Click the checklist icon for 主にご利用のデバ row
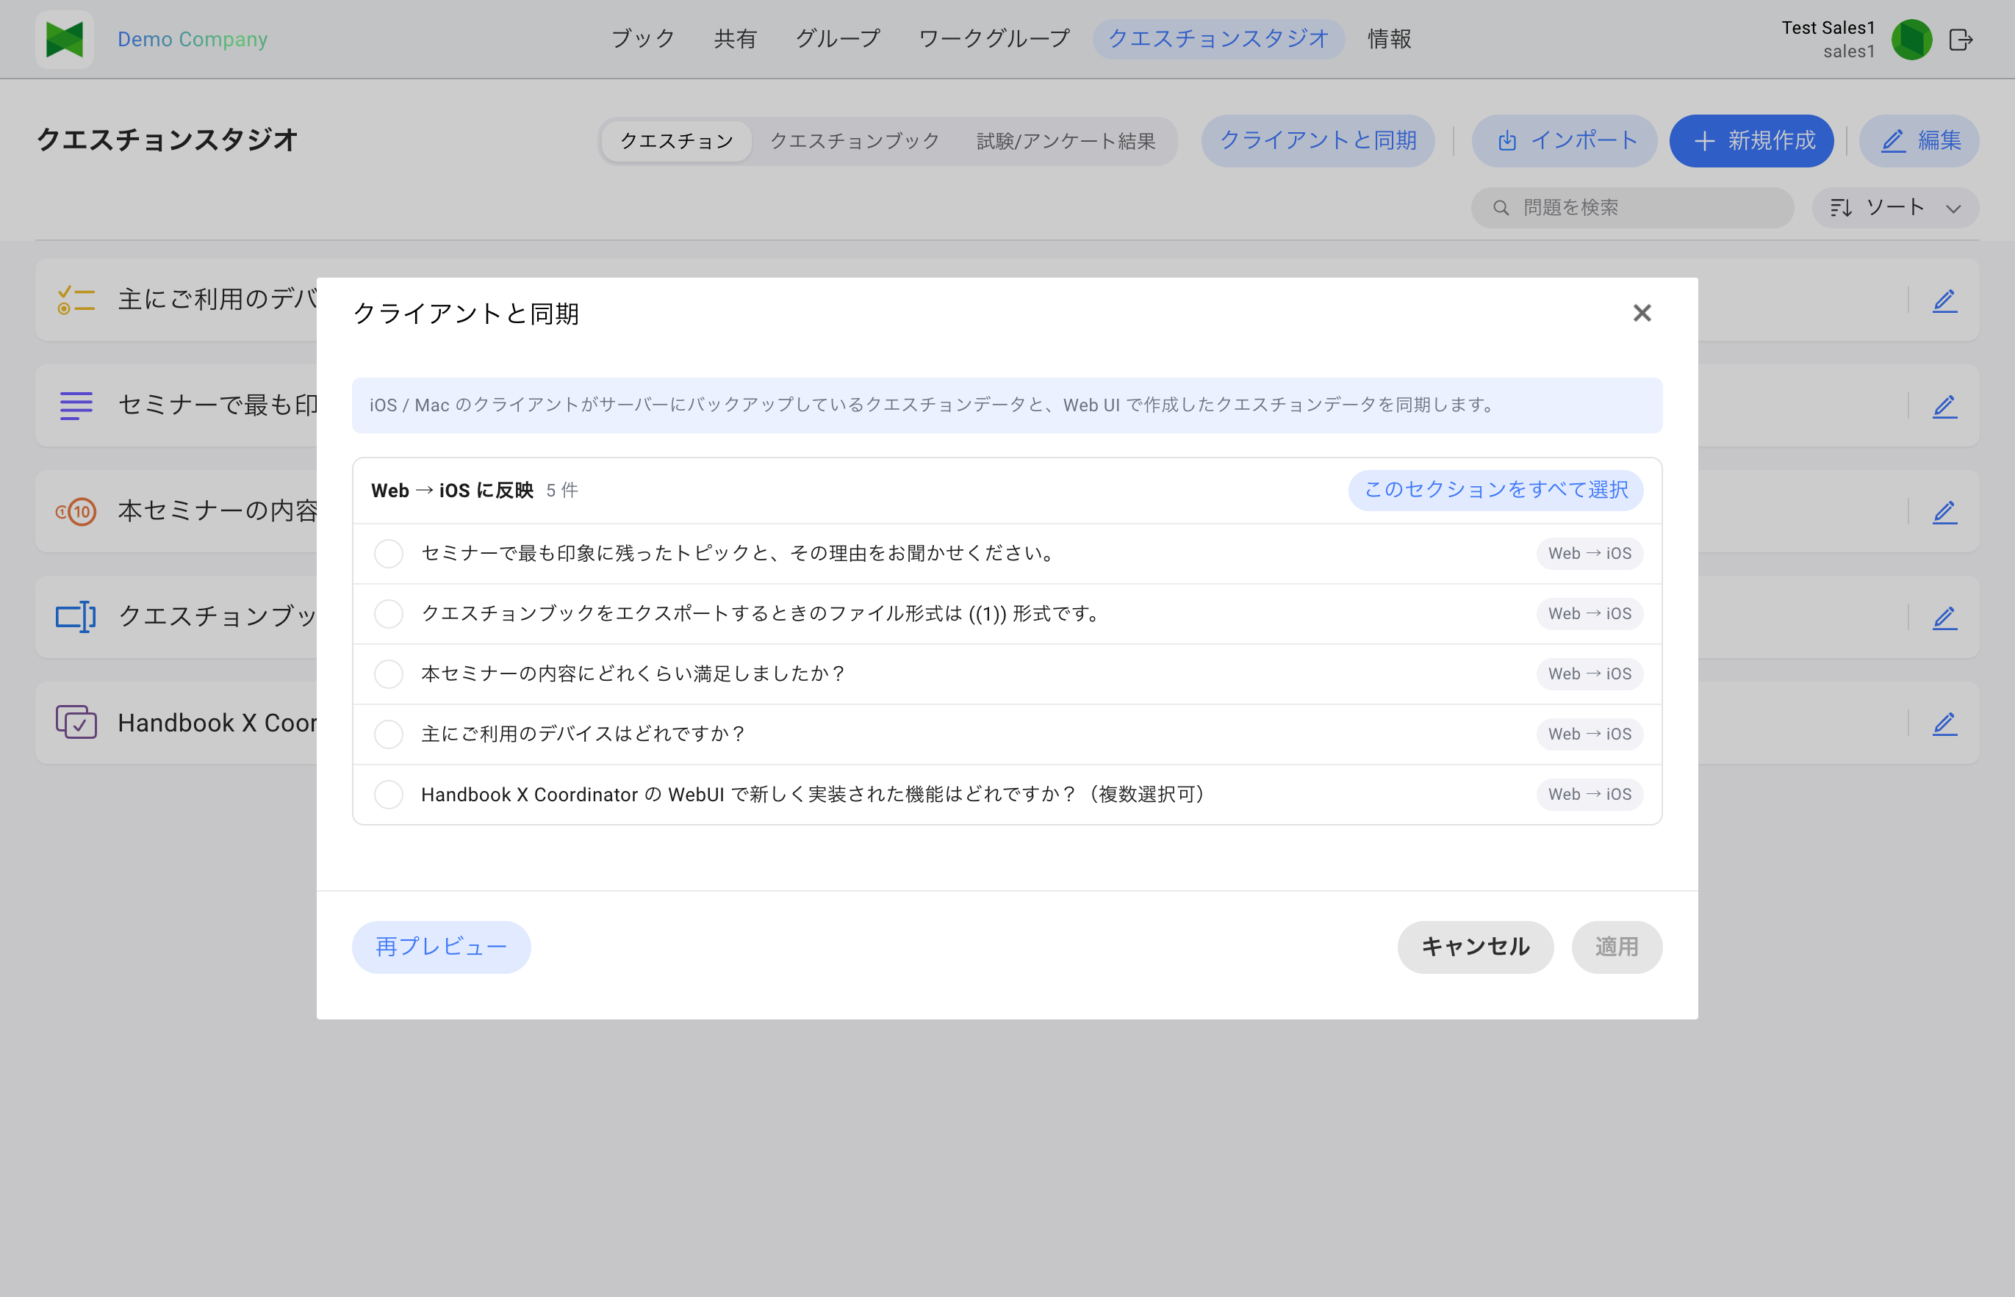Viewport: 2015px width, 1297px height. [76, 300]
